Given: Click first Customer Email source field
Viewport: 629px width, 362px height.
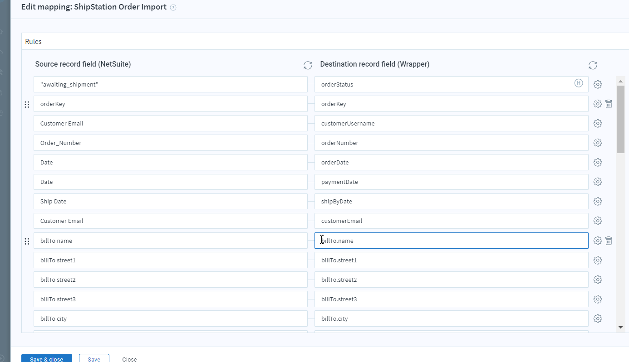Looking at the screenshot, I should point(171,123).
